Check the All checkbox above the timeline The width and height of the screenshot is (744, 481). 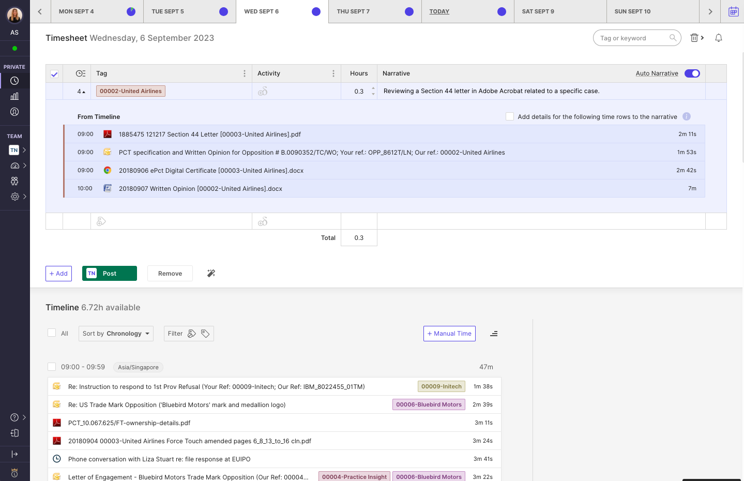pos(52,333)
